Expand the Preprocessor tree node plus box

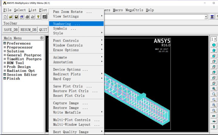tap(5, 47)
